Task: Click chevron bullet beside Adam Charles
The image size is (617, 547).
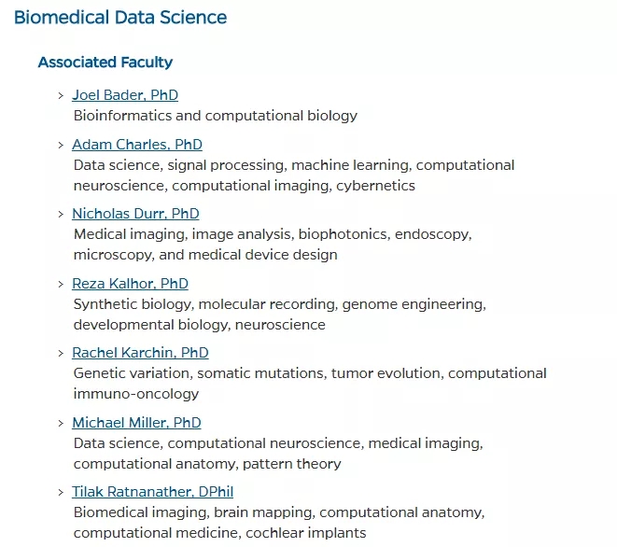Action: [61, 146]
